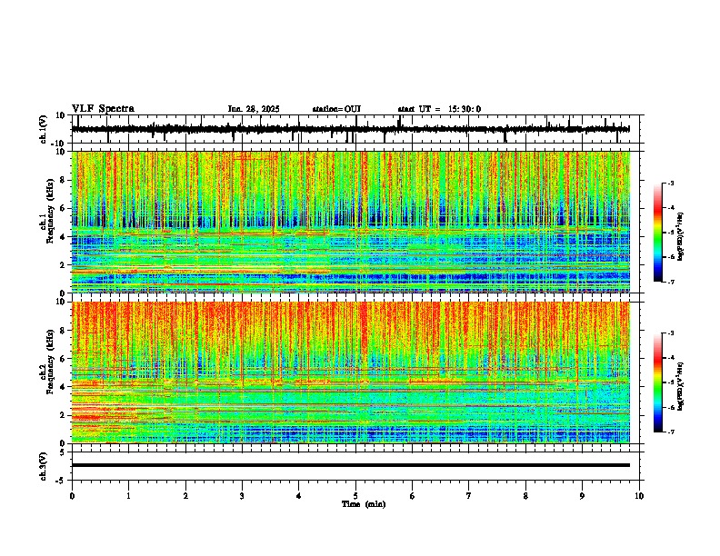Click the ch.1 Frequency (kHz) axis label
This screenshot has width=720, height=556.
[x=50, y=211]
